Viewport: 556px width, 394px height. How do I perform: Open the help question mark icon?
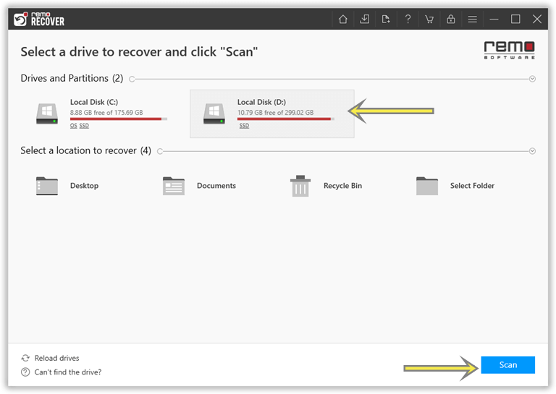[408, 19]
